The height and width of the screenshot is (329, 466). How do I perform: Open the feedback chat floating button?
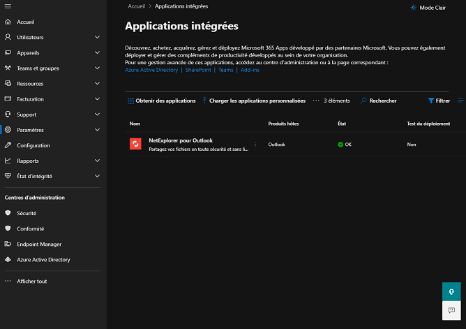(451, 311)
